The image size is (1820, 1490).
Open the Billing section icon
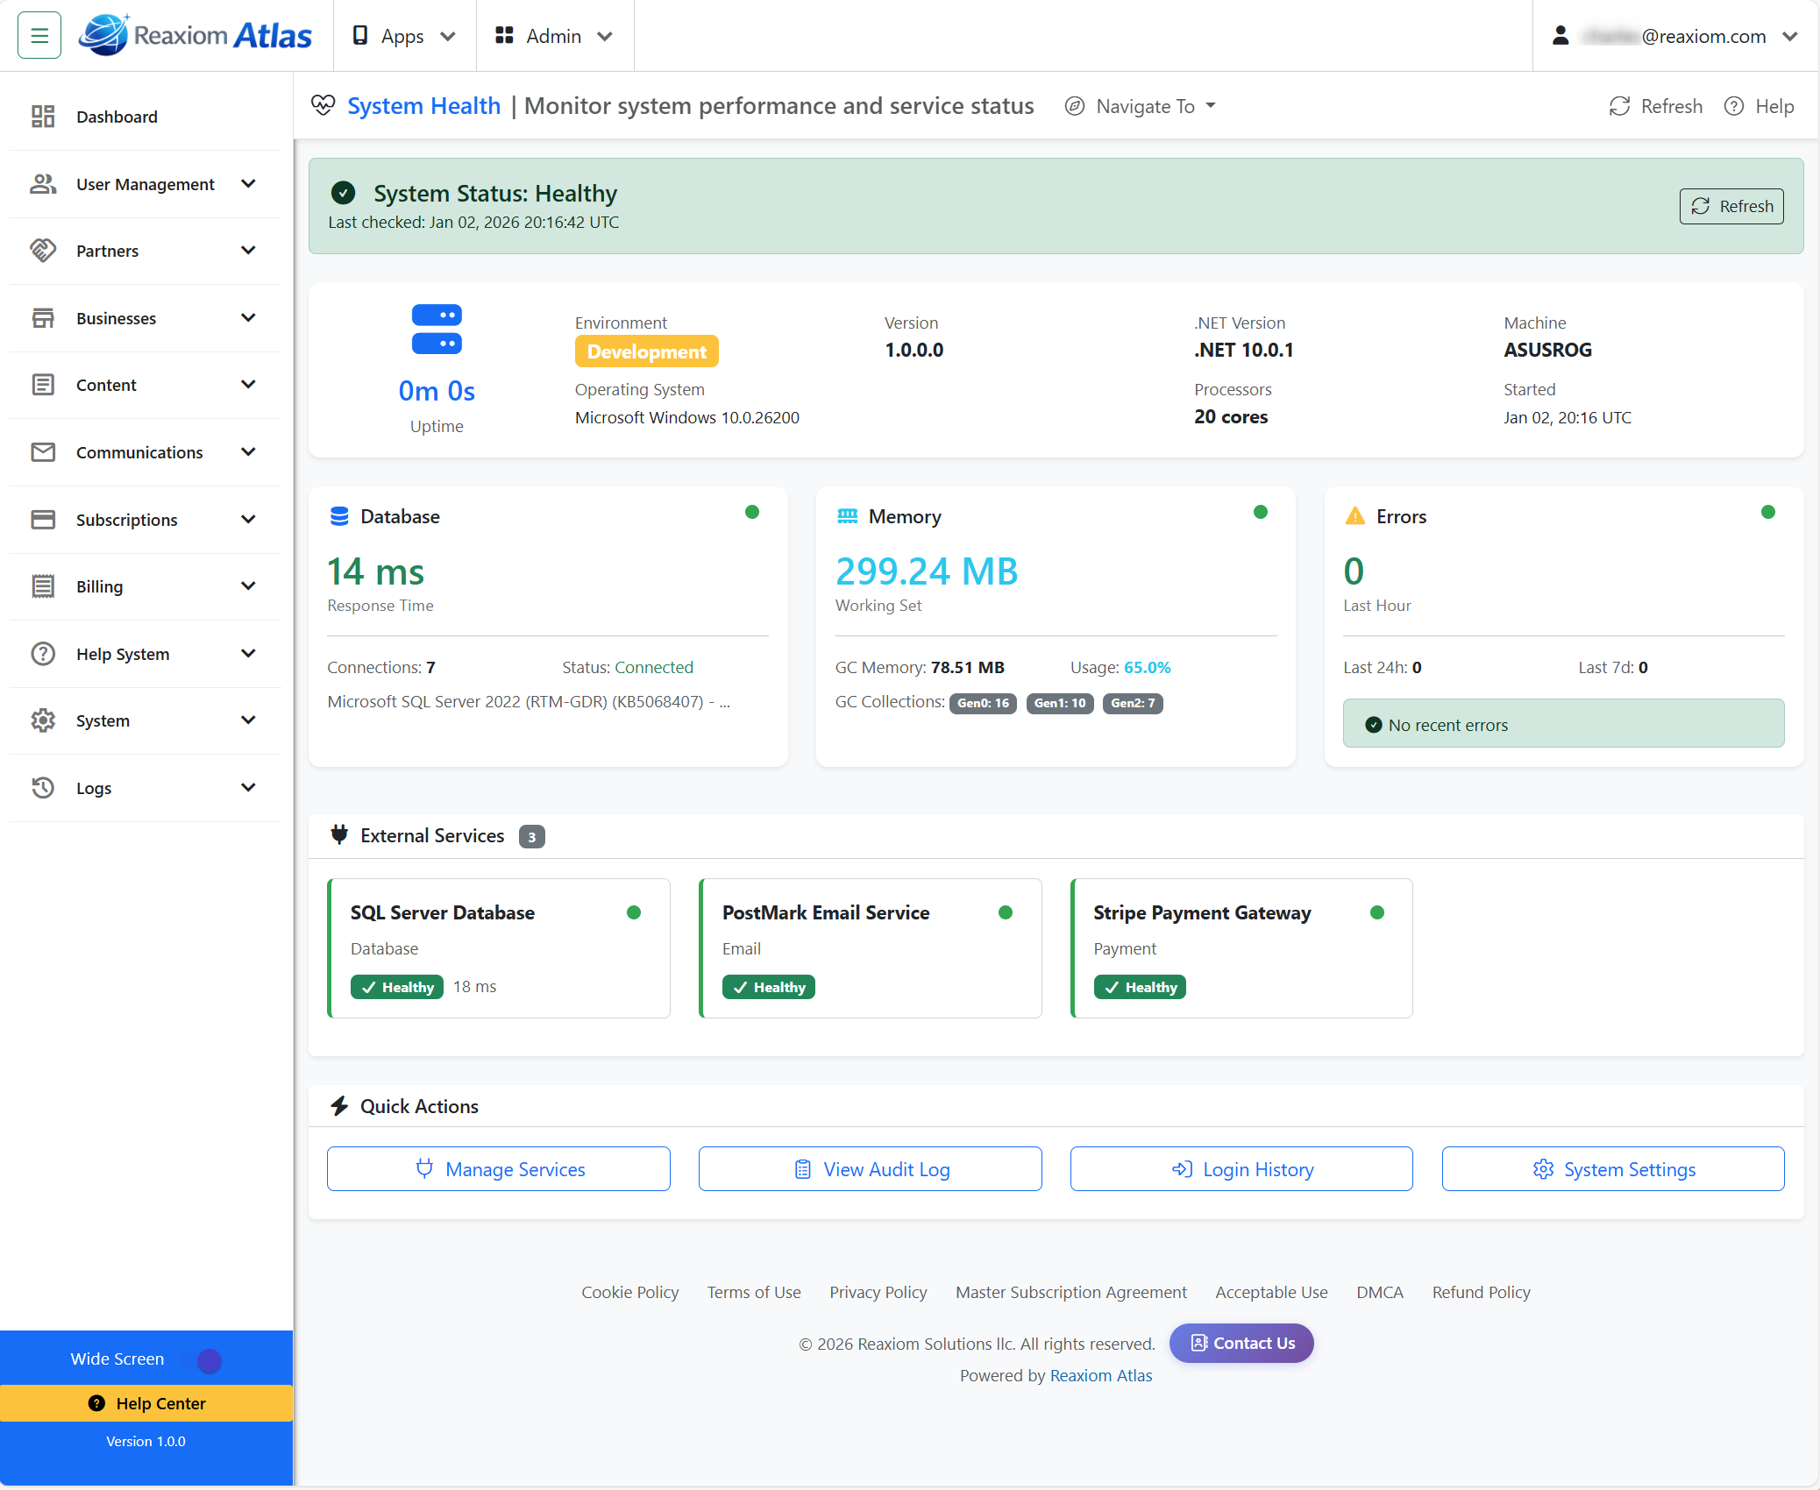coord(44,585)
